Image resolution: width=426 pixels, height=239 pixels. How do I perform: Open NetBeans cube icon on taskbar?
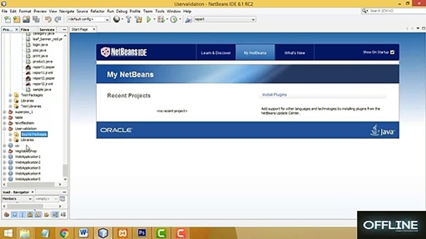click(103, 233)
